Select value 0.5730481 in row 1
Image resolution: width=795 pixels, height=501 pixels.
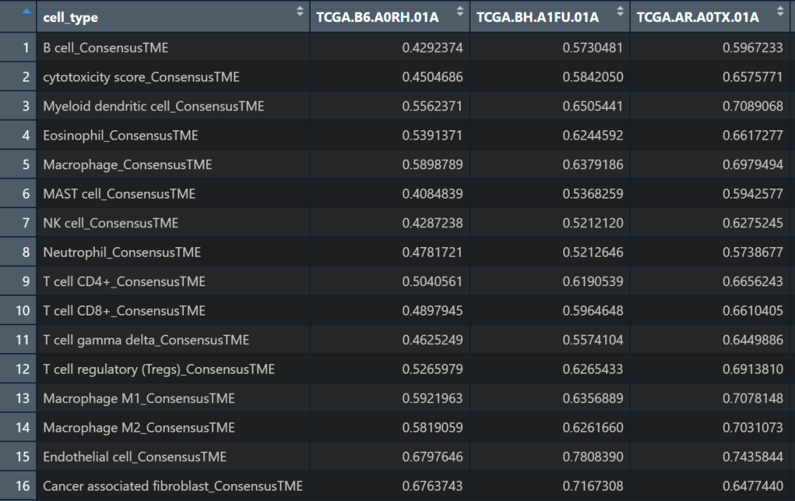[593, 48]
